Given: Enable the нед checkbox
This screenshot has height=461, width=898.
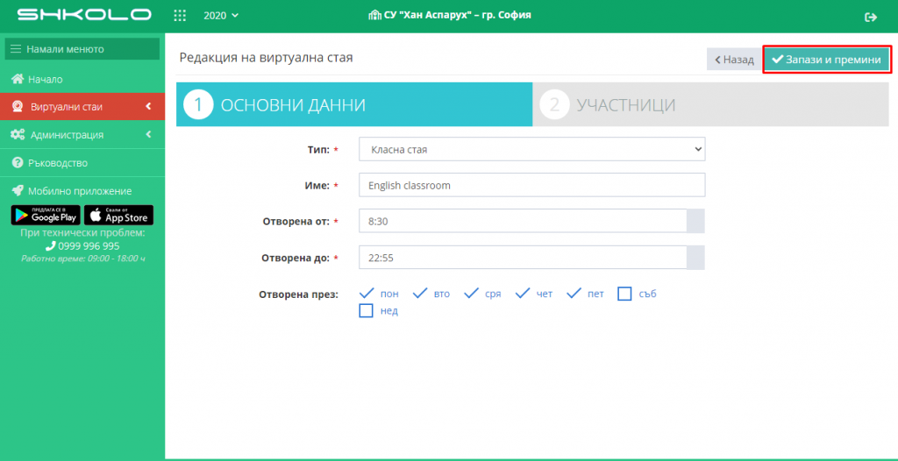Looking at the screenshot, I should pos(366,311).
